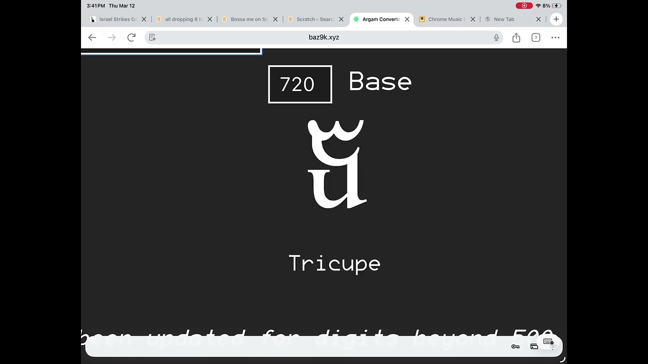648x364 pixels.
Task: Go back to the previous page
Action: click(92, 37)
